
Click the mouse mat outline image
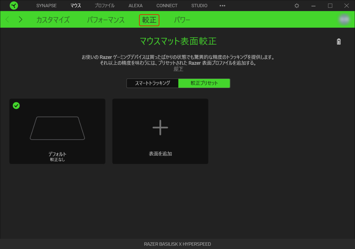[57, 128]
